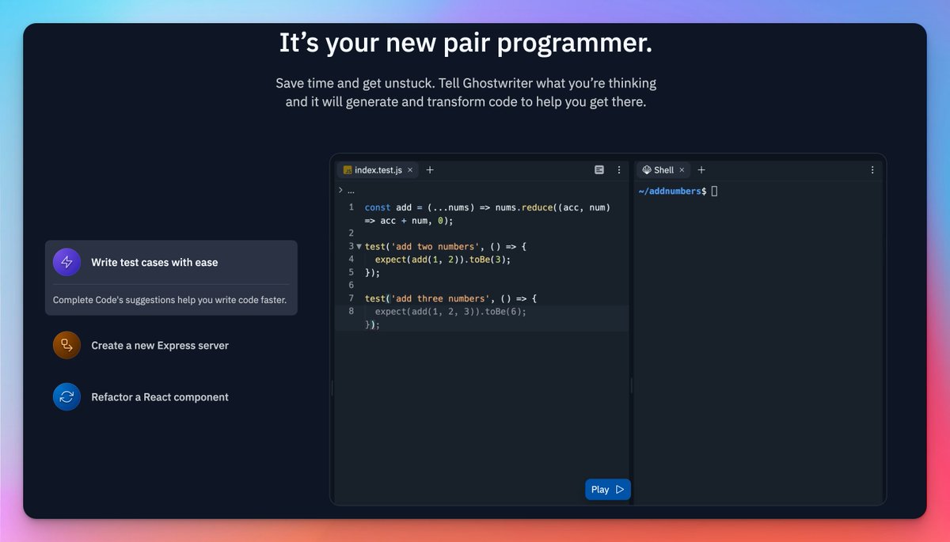Select the lightning bolt icon for test cases
Viewport: 950px width, 542px height.
(x=66, y=262)
